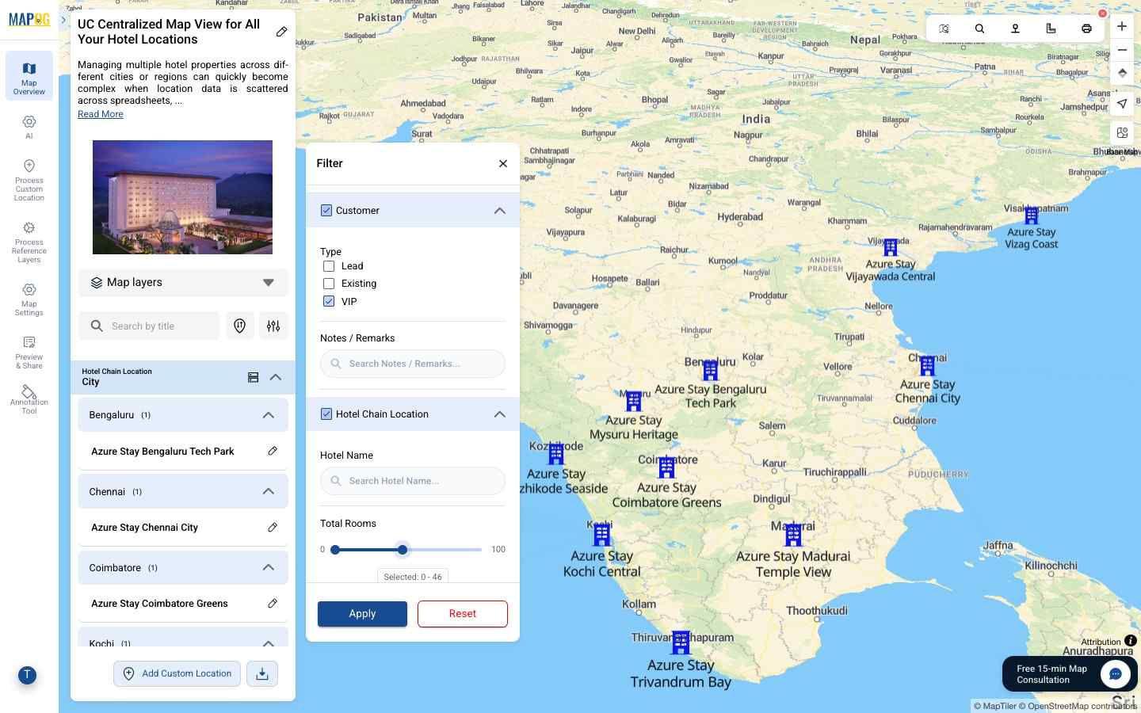Open the map search icon in the toolbar

coord(979,29)
